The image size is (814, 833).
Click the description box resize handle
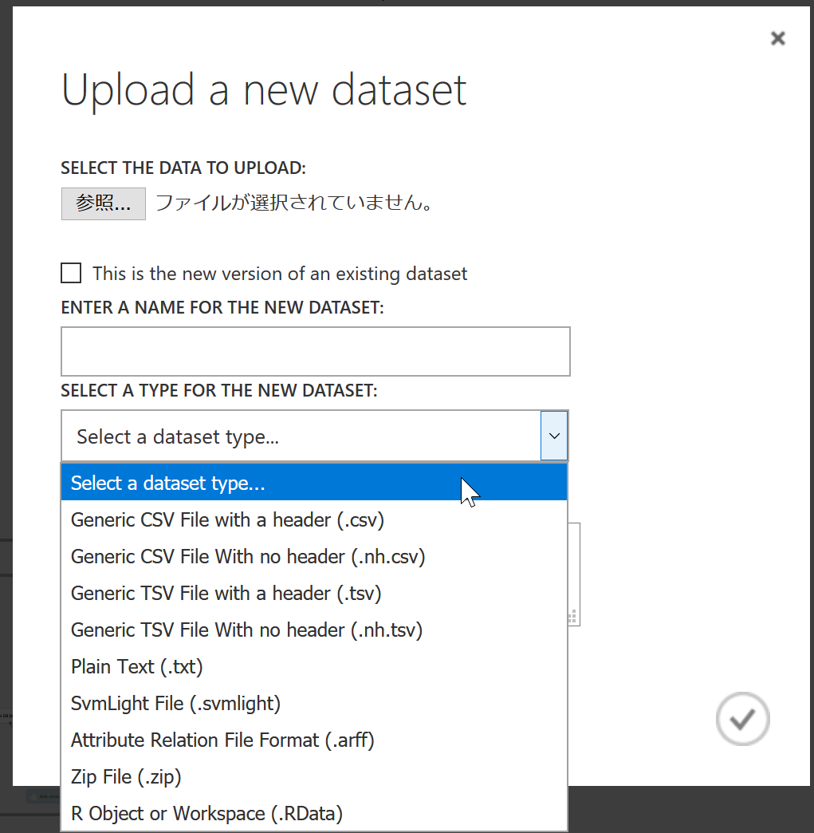tap(572, 617)
